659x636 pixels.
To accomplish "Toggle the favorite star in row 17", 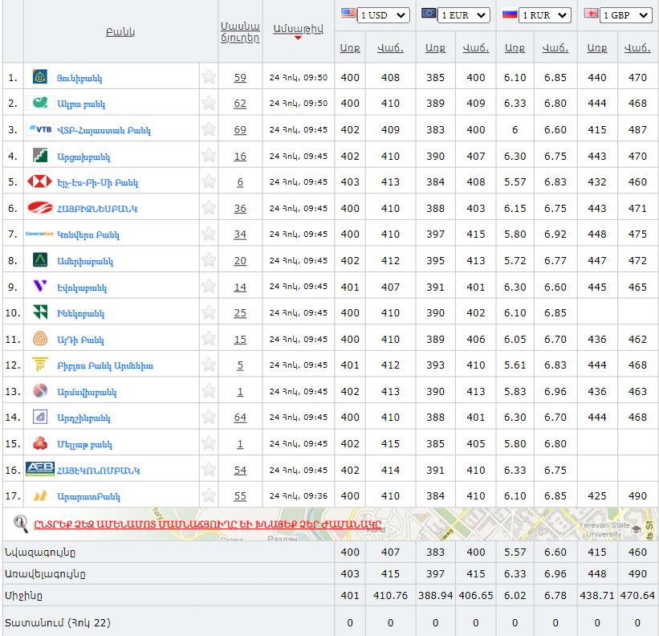I will (209, 495).
